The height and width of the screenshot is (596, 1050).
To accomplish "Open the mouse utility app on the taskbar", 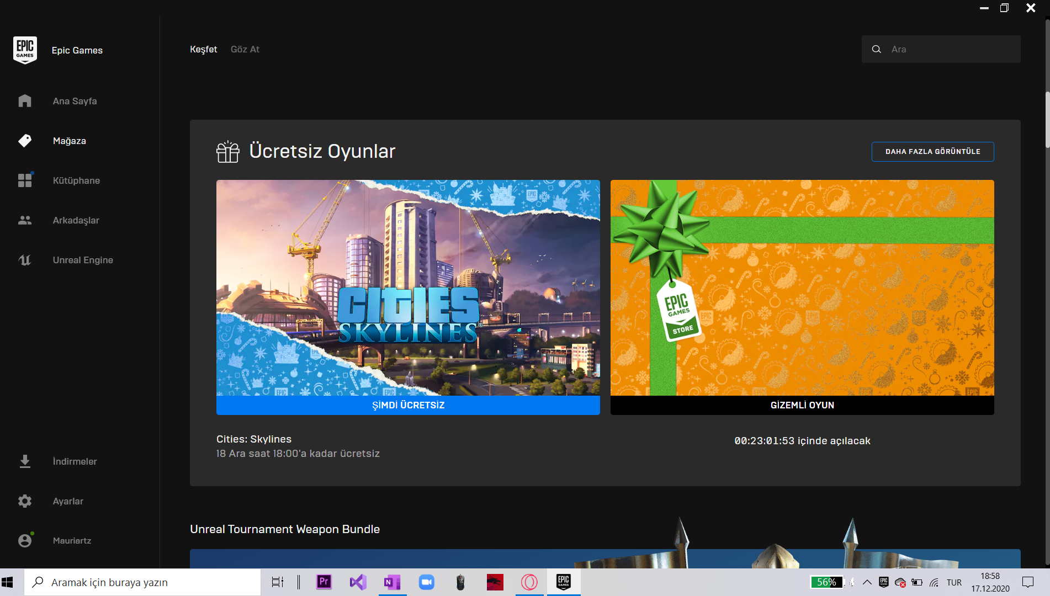I will (x=460, y=582).
